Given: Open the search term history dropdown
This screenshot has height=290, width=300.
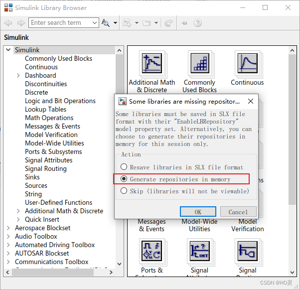Looking at the screenshot, I should [95, 23].
